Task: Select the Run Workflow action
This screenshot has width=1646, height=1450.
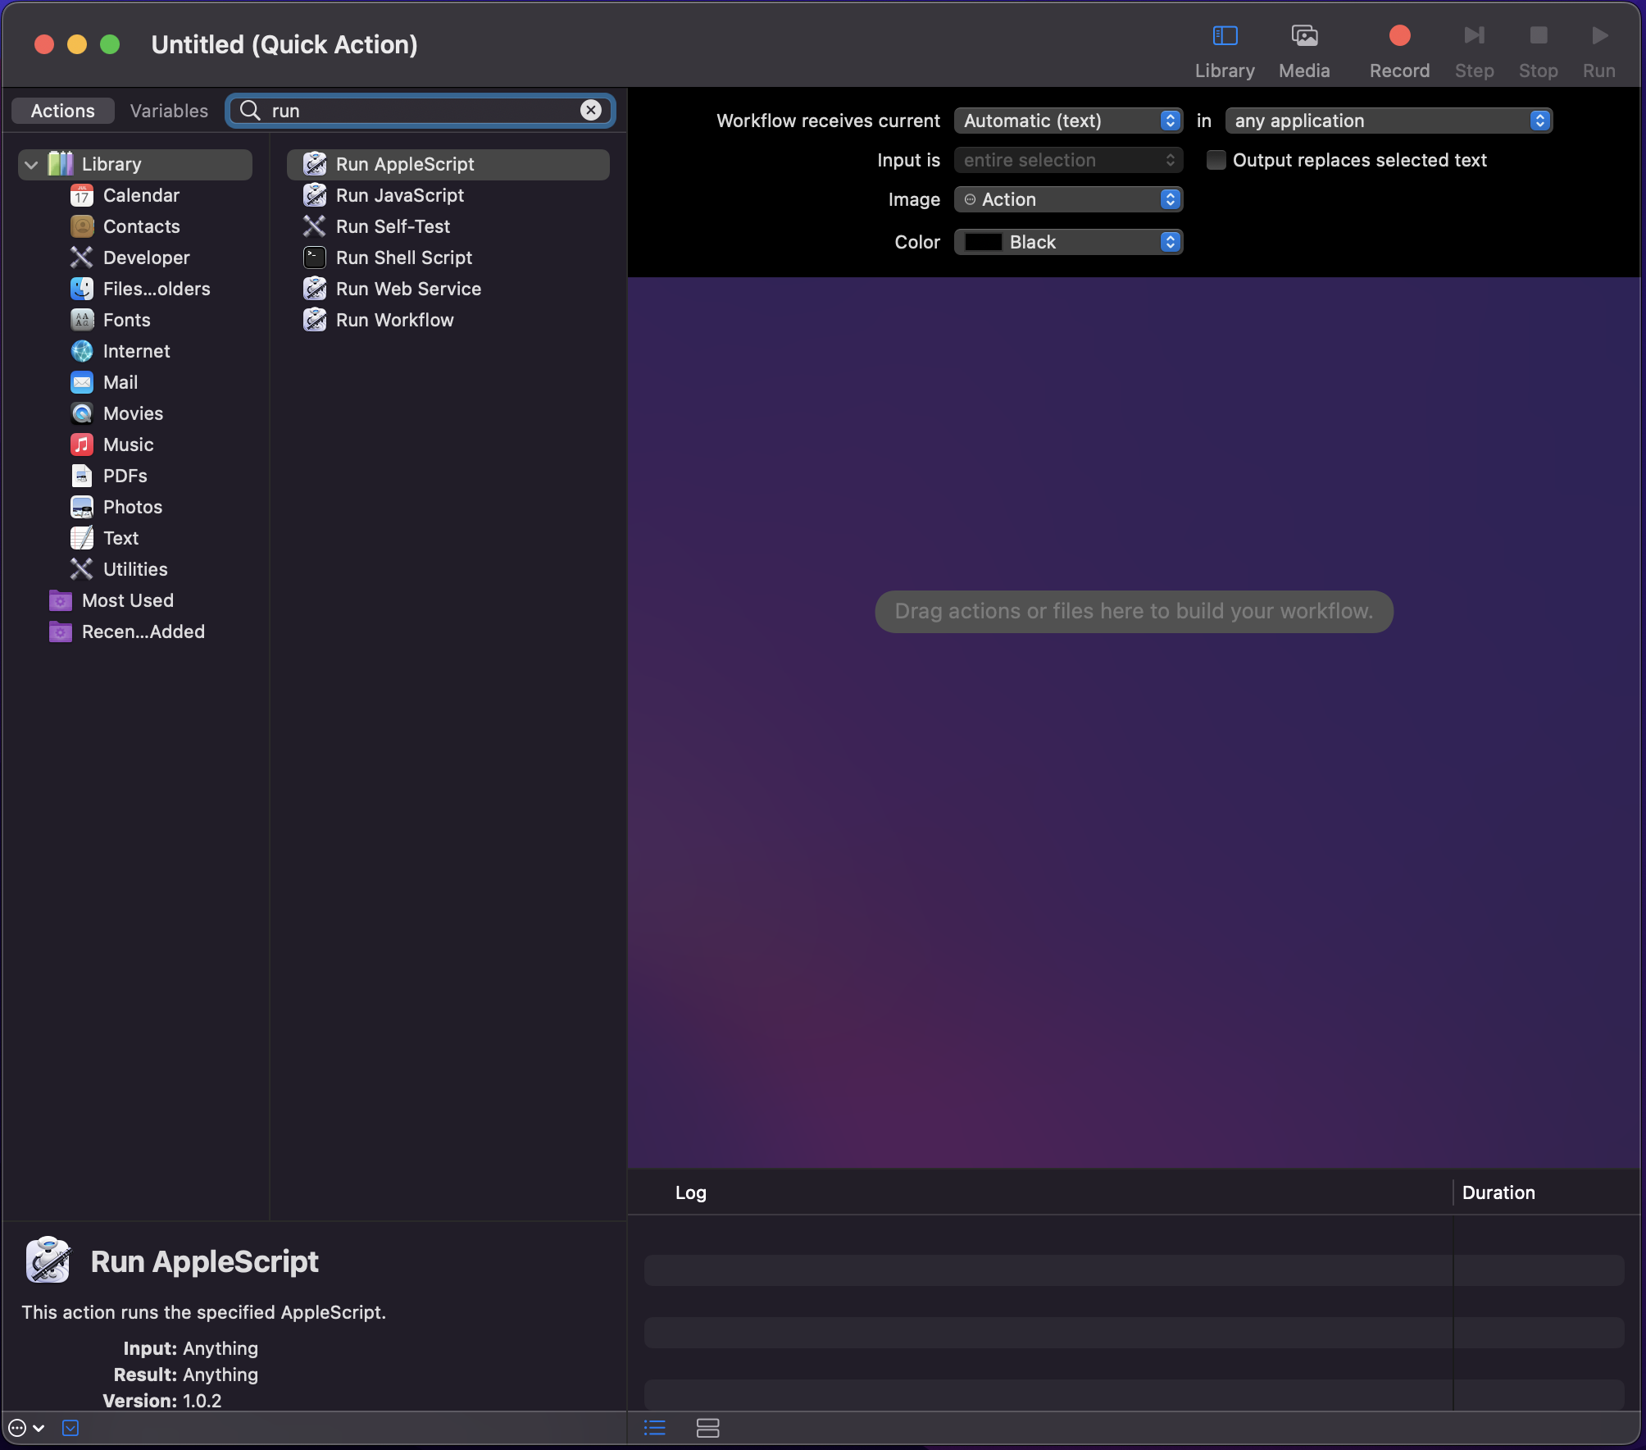Action: (448, 320)
